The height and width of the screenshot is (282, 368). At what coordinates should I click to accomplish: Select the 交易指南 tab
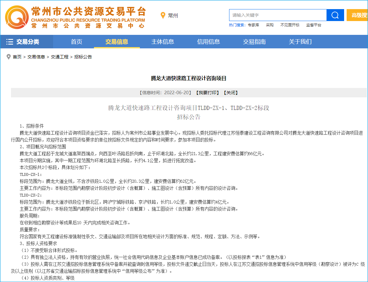[254, 42]
